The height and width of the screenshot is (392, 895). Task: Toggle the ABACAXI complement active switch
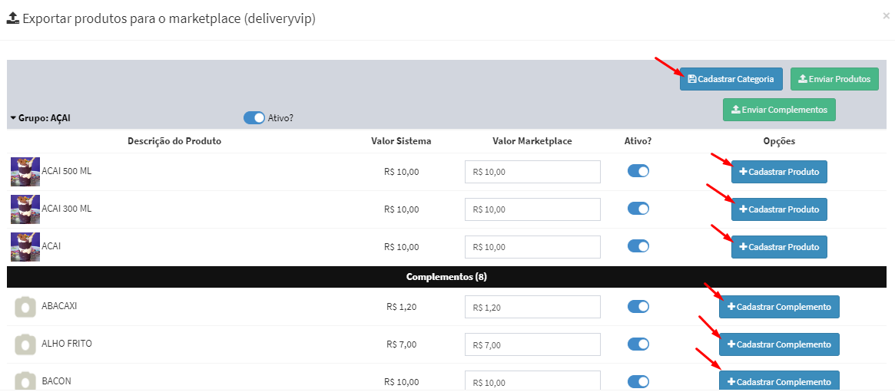[638, 307]
